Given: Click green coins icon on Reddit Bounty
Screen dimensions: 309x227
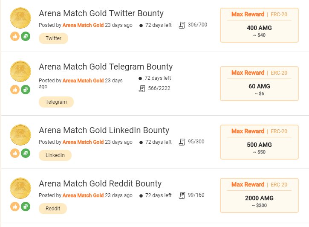Looking at the screenshot, I should point(26,206).
